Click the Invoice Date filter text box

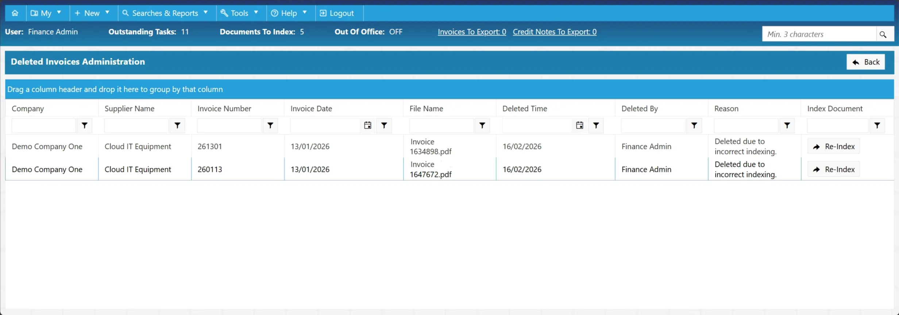(x=325, y=125)
